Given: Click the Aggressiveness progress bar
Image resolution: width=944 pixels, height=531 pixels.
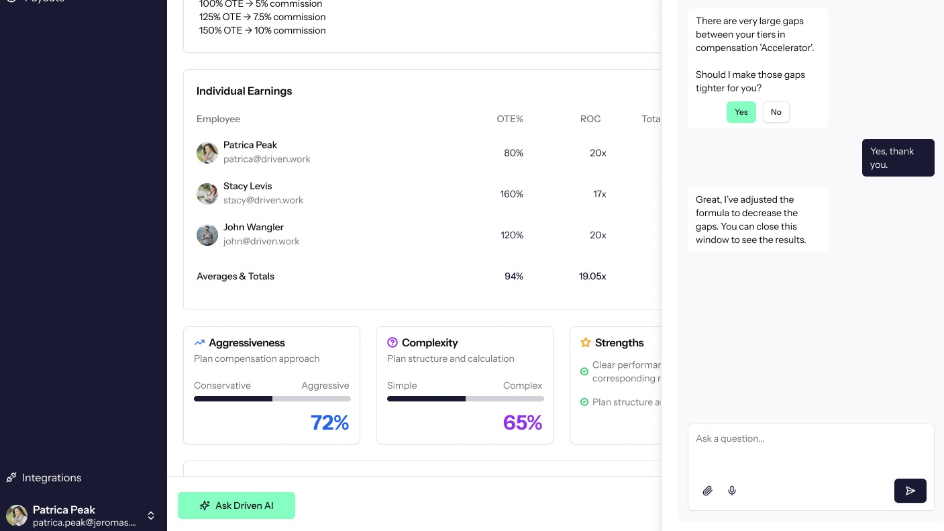Looking at the screenshot, I should pos(272,398).
